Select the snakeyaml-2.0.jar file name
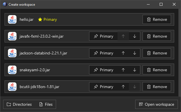The height and width of the screenshot is (112, 181). [35, 70]
